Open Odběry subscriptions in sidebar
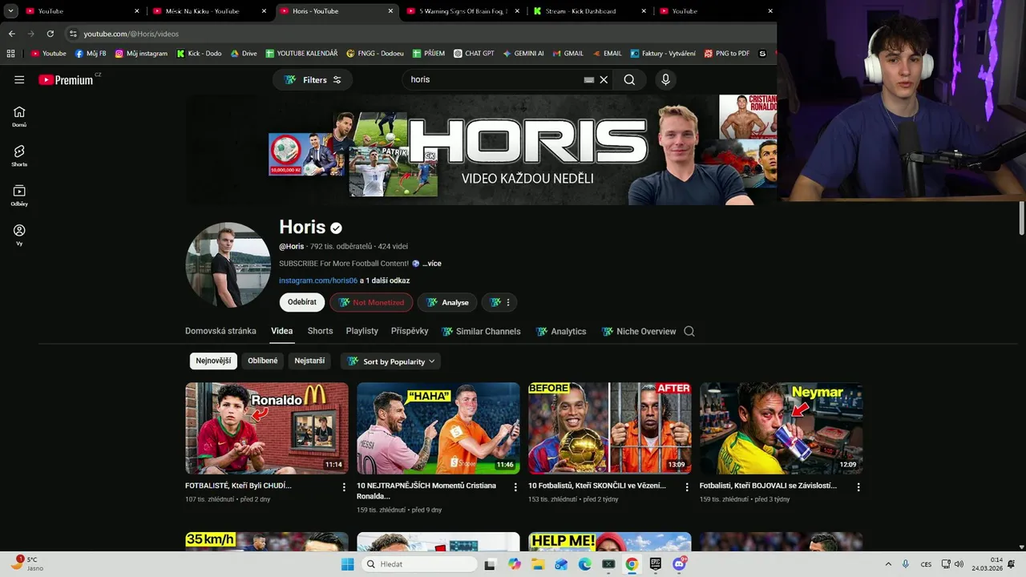Image resolution: width=1026 pixels, height=577 pixels. (19, 195)
